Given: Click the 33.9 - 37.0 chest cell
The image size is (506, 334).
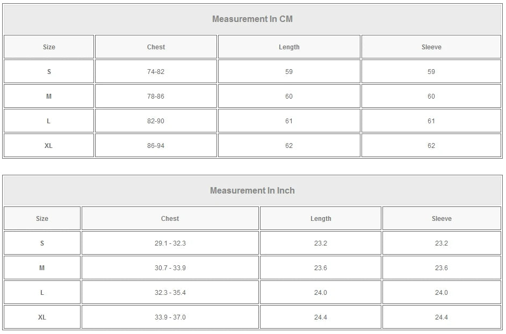Looking at the screenshot, I should point(170,317).
